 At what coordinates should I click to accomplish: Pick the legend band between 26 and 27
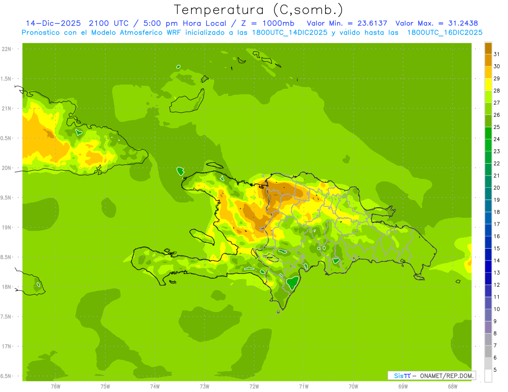[x=488, y=109]
